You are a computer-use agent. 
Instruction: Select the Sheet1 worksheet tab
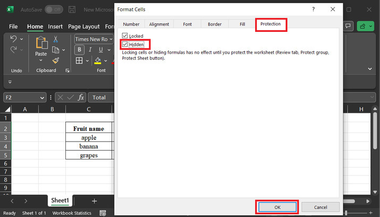tap(60, 201)
